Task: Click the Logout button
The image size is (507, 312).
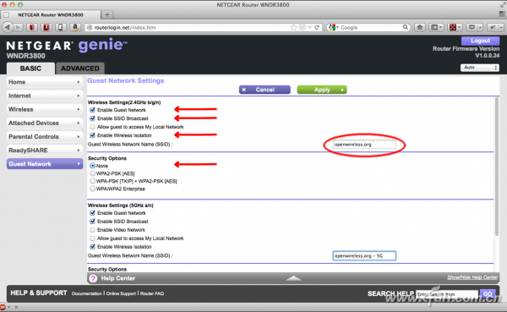Action: click(x=480, y=41)
